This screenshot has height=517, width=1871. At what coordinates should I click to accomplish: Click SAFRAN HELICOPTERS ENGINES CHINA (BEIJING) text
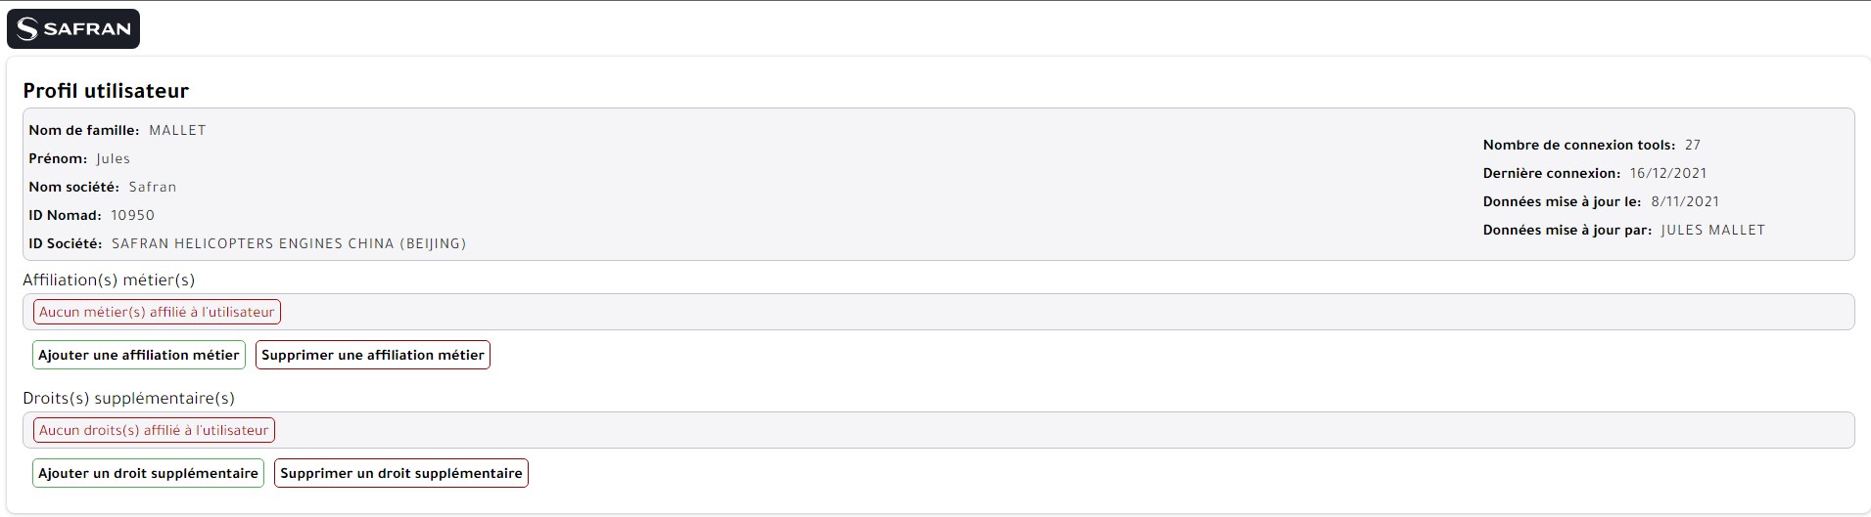pyautogui.click(x=289, y=243)
